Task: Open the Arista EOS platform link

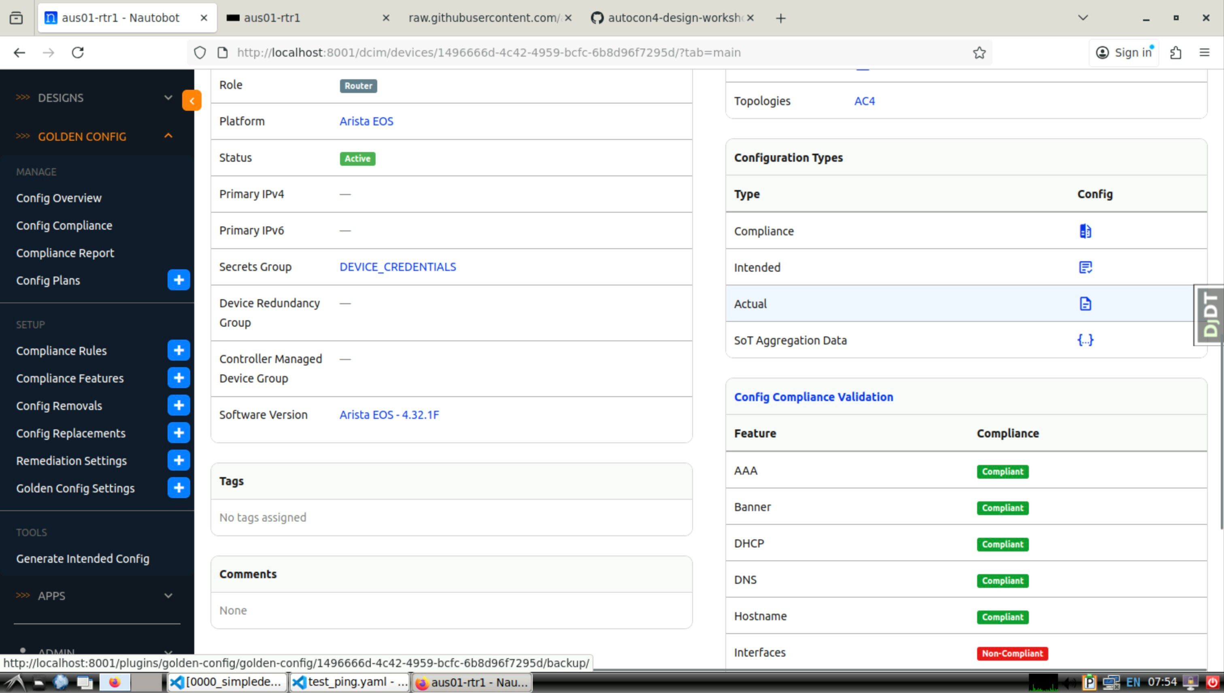Action: (366, 121)
